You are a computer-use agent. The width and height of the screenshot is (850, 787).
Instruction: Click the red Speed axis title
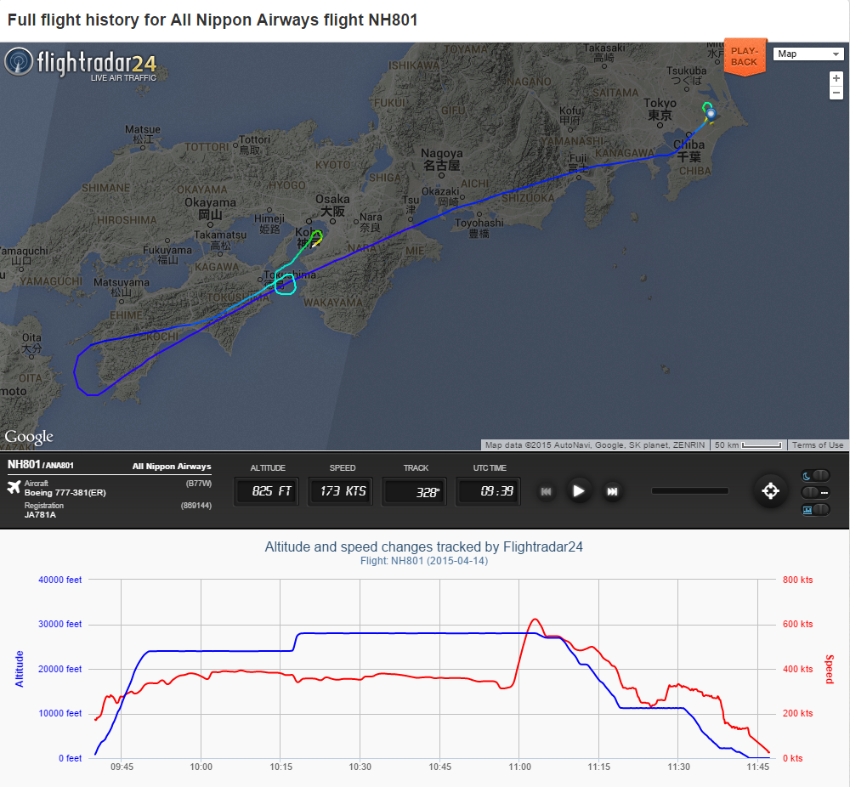(x=829, y=670)
